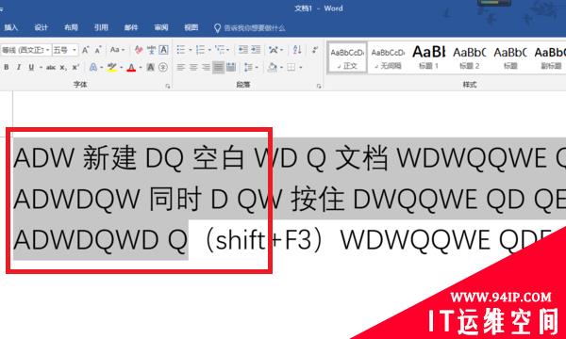Image resolution: width=566 pixels, height=339 pixels.
Task: Click on (shift+F3) text in document
Action: tap(264, 239)
